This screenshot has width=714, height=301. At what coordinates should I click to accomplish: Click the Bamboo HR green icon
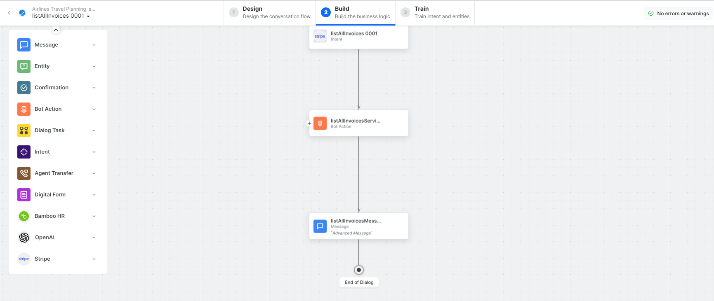coord(24,216)
